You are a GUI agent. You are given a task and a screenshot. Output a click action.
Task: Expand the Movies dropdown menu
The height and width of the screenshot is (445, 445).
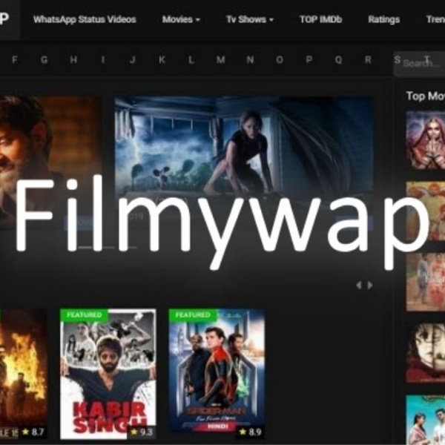pos(181,19)
